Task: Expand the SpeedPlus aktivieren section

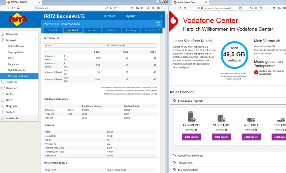Action: point(228,156)
